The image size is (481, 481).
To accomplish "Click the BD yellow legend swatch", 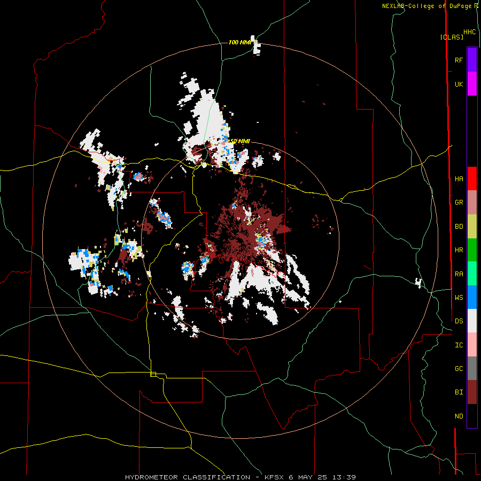I will coord(472,227).
